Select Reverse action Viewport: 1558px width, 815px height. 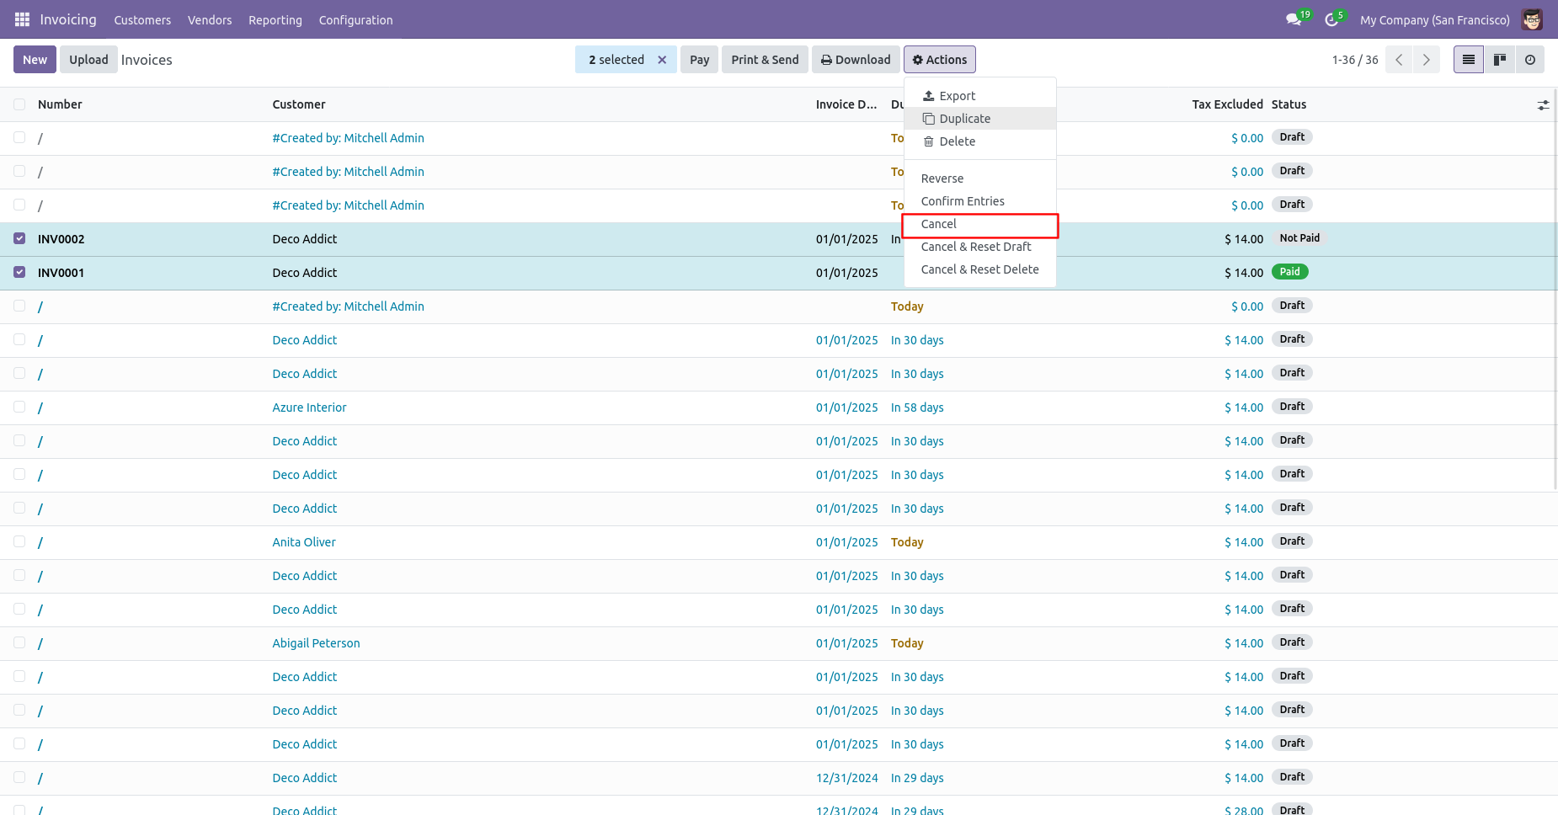tap(980, 178)
